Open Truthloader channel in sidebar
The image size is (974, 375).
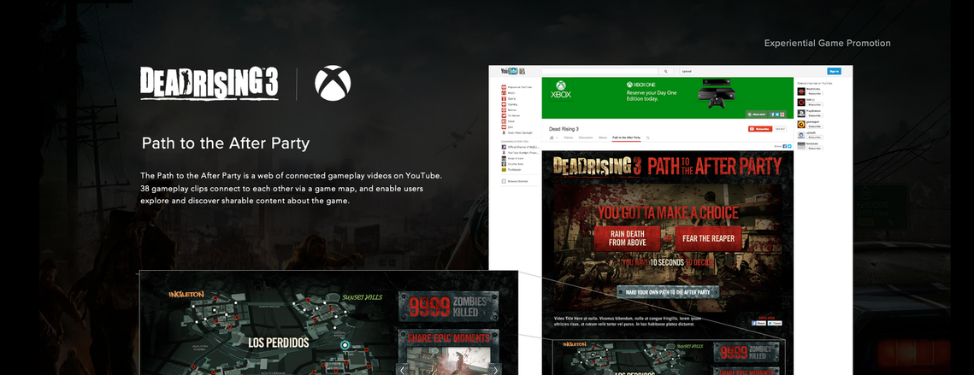[x=511, y=169]
